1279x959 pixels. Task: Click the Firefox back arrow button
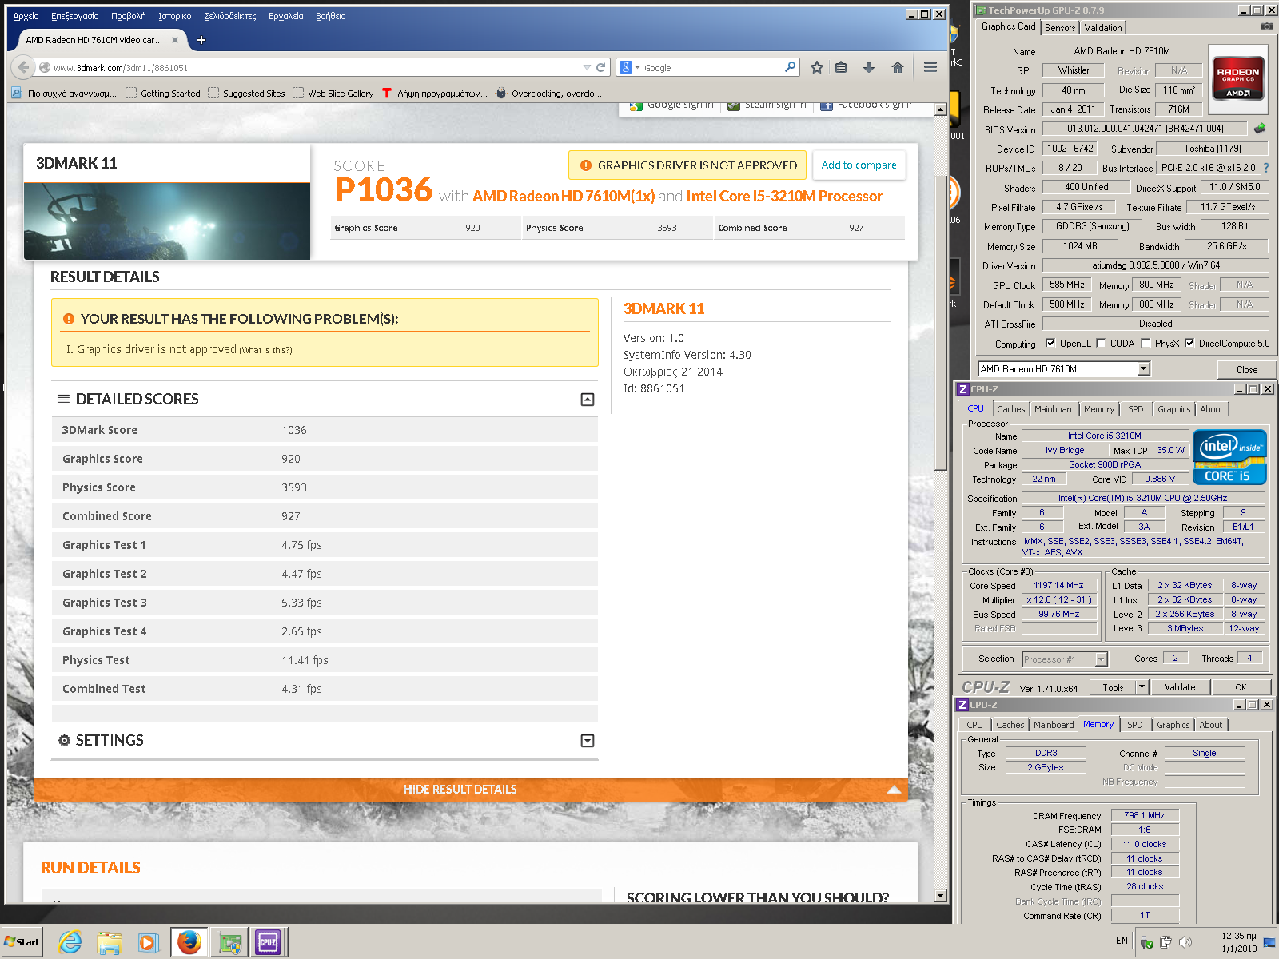23,68
